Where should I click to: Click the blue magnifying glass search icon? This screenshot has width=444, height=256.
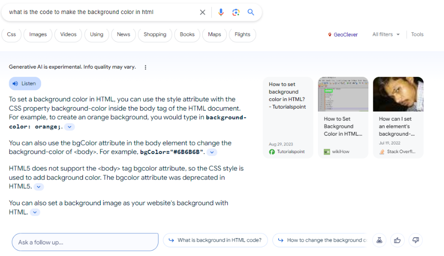tap(251, 12)
